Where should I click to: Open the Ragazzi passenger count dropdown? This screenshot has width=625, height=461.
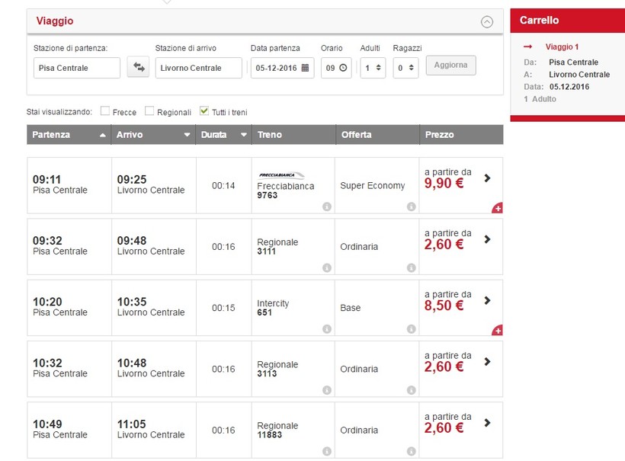(x=405, y=68)
